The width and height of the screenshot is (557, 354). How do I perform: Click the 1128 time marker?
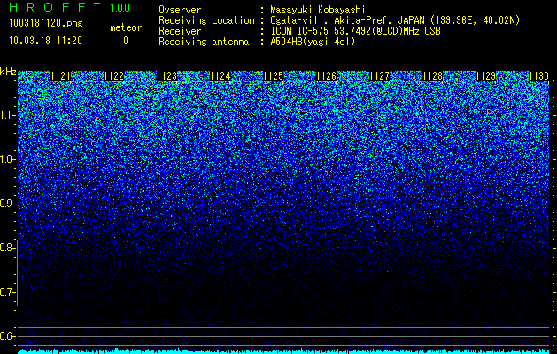coord(433,76)
